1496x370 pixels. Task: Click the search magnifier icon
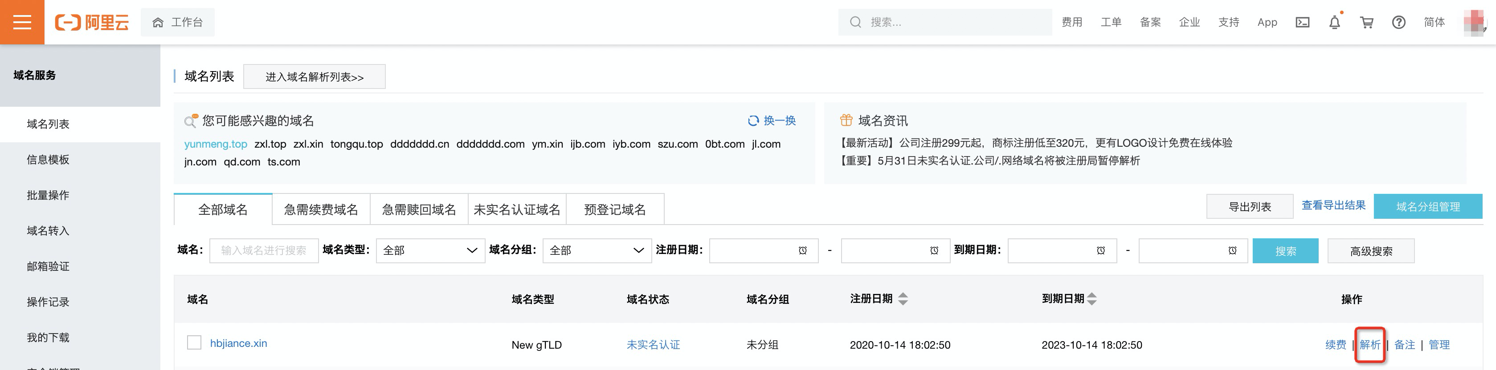click(x=855, y=22)
